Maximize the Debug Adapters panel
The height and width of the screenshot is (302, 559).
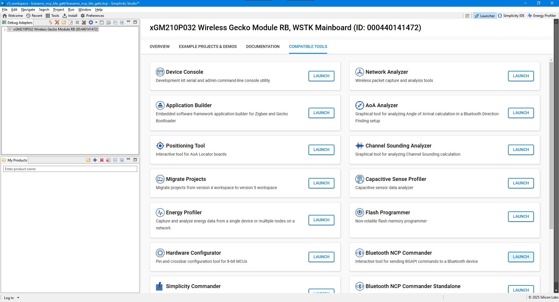coord(135,22)
